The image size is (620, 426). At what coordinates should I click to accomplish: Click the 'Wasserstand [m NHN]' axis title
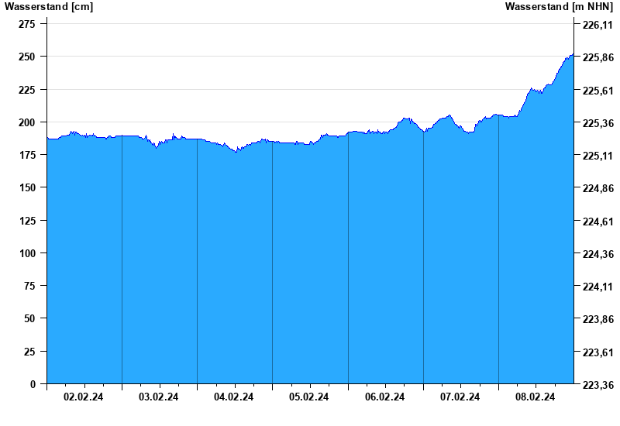(559, 6)
